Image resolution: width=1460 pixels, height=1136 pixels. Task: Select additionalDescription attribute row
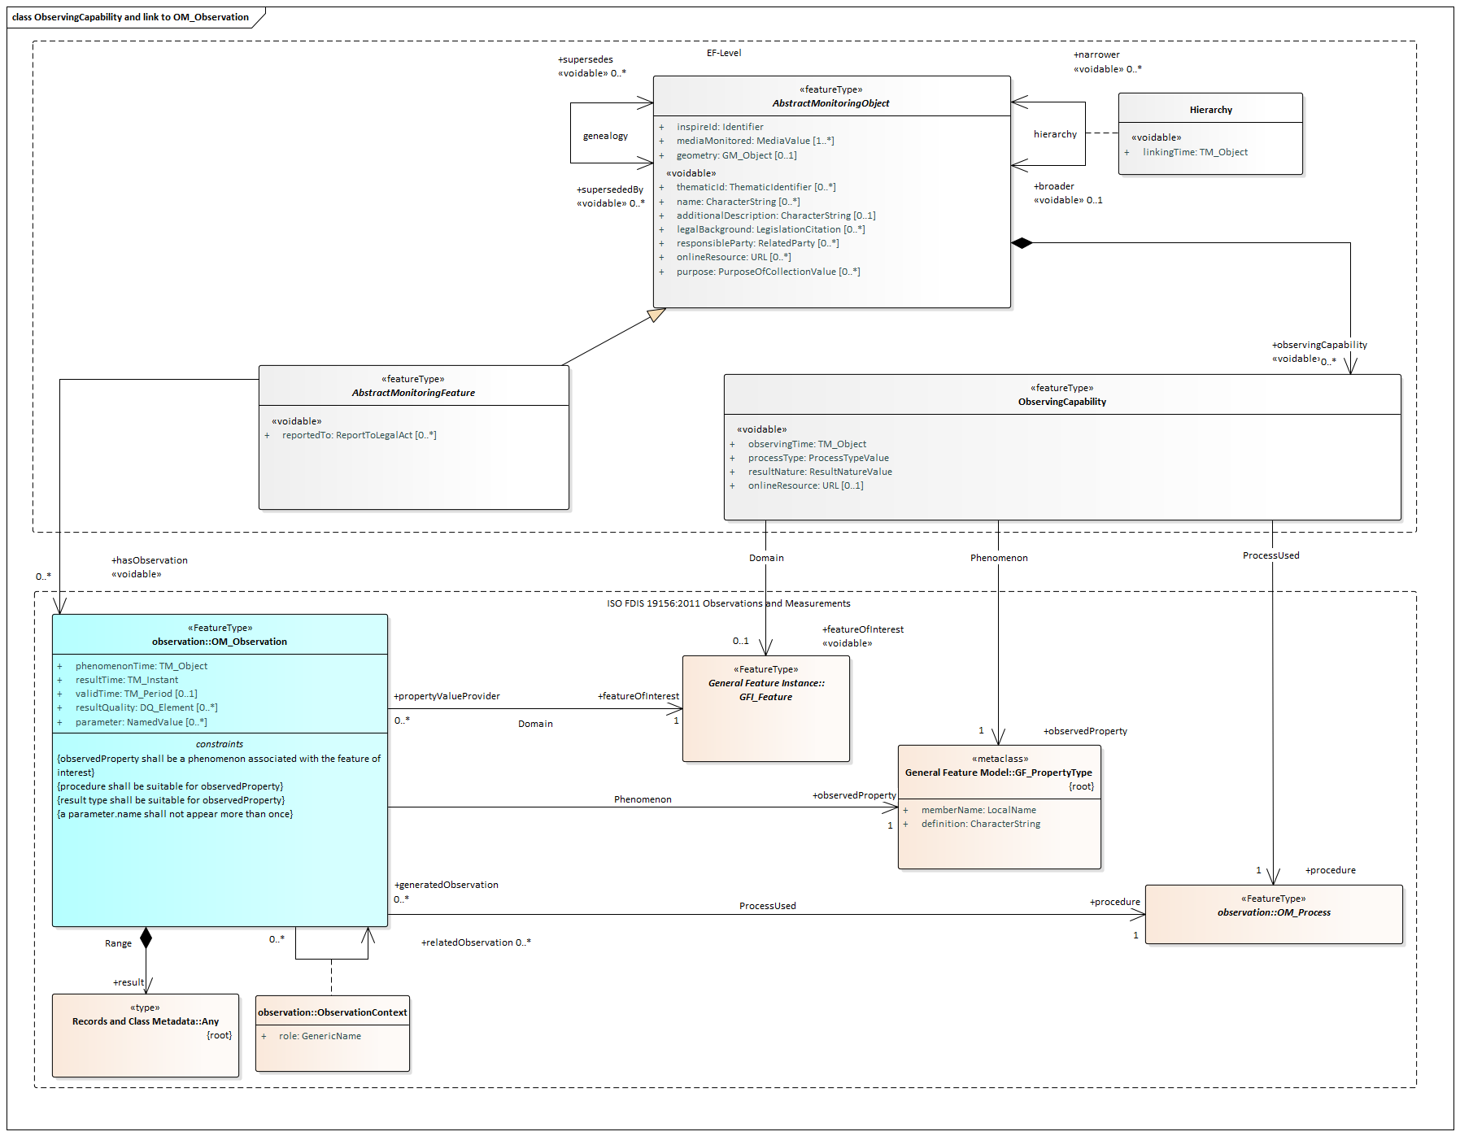pos(776,215)
